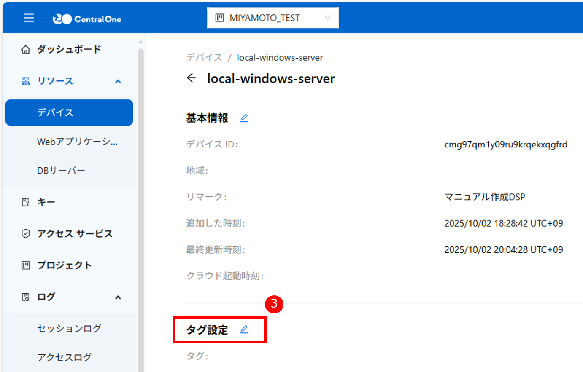Open the hamburger menu icon
This screenshot has height=372, width=583.
29,18
